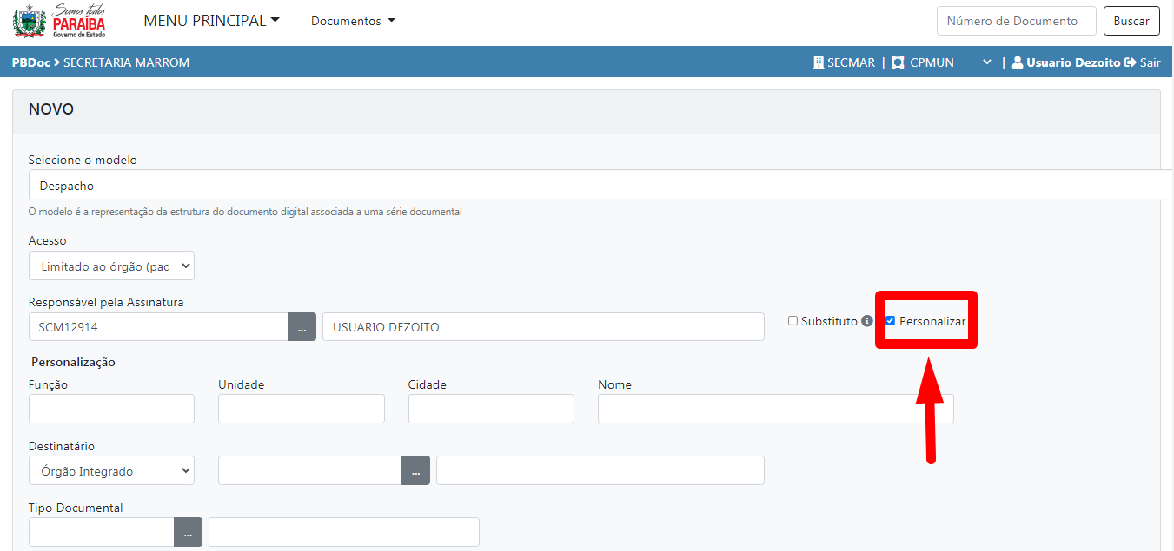Screen dimensions: 1174x551
Task: Open the Órgão Integrado destinatário dropdown
Action: pos(111,471)
